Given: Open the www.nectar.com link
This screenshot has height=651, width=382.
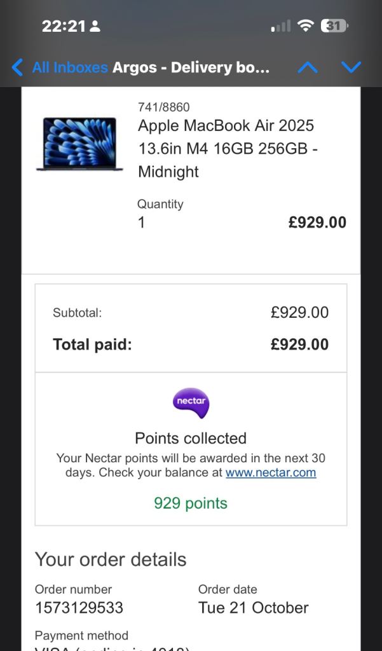Looking at the screenshot, I should (271, 472).
